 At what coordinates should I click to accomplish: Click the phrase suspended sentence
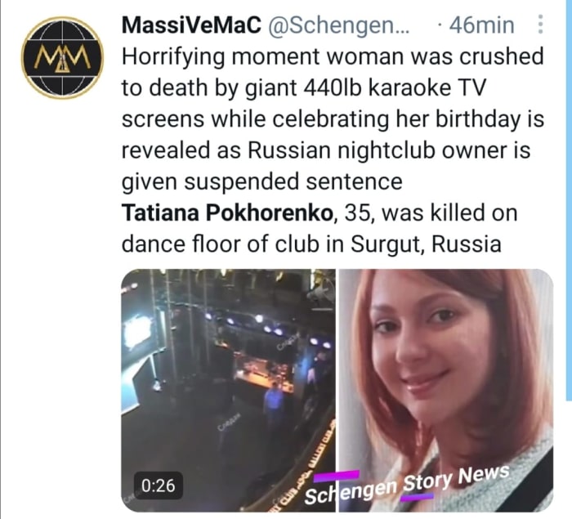coord(293,181)
